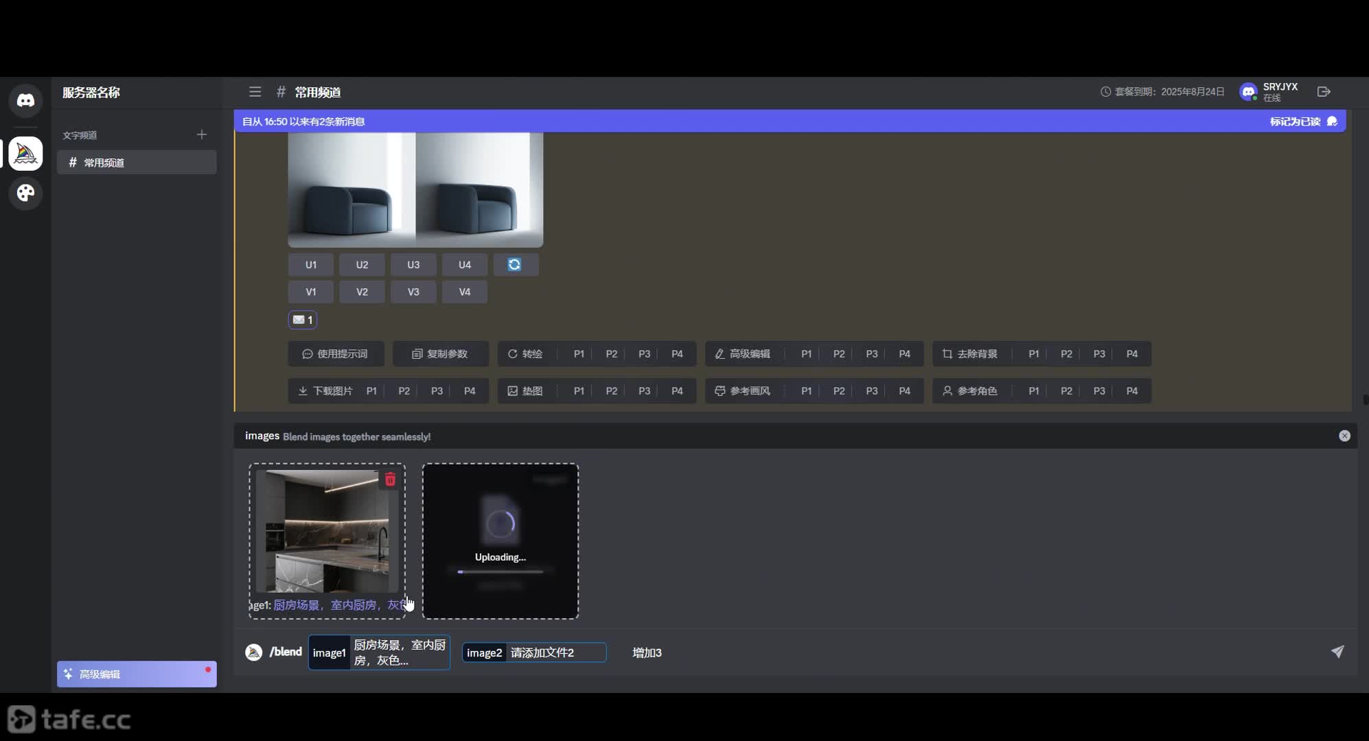1369x741 pixels.
Task: Open the 常用频道 channel
Action: pos(136,163)
